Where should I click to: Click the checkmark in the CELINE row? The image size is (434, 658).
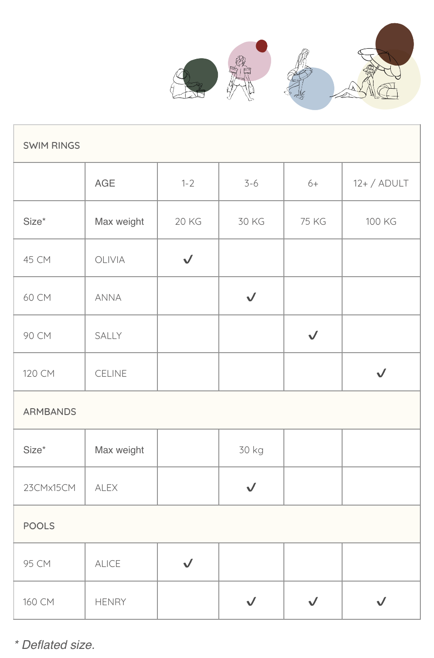click(x=381, y=373)
